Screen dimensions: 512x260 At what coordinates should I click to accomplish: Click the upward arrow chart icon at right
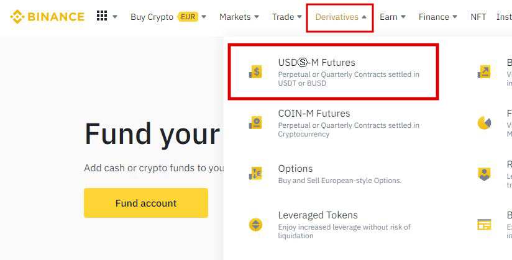click(x=484, y=72)
